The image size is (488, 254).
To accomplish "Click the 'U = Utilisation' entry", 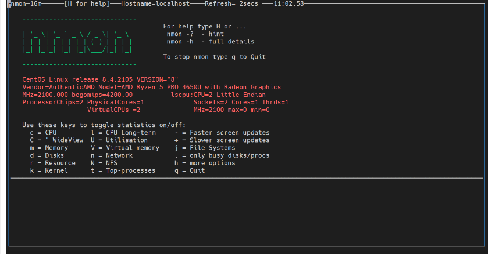I will (119, 140).
